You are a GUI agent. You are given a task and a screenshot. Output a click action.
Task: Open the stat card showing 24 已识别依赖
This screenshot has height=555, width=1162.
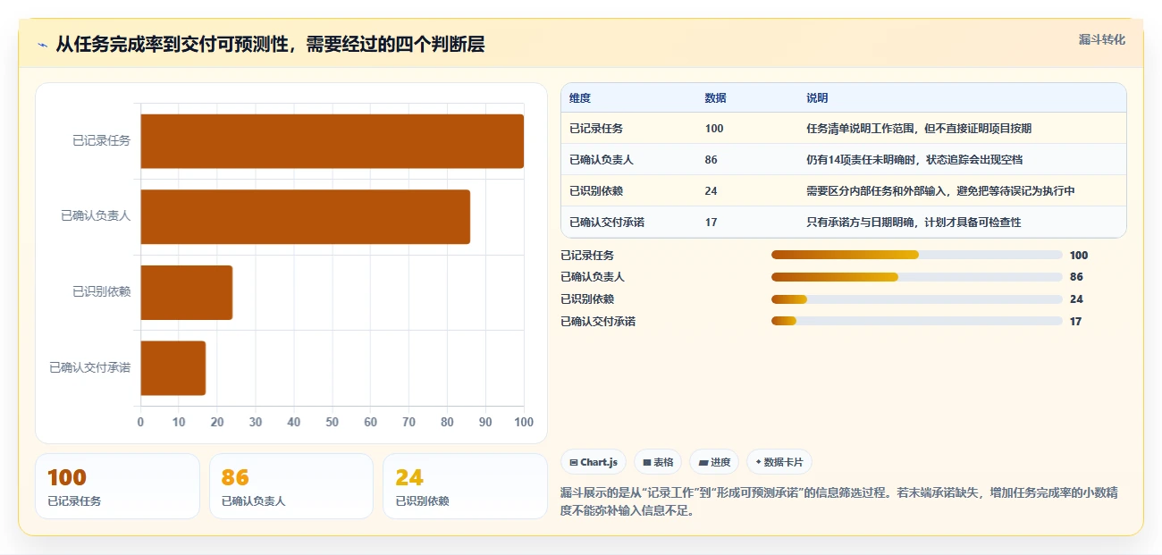[x=465, y=486]
